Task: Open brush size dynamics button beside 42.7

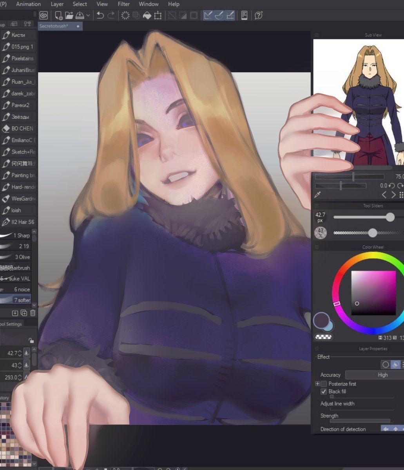Action: (x=27, y=353)
